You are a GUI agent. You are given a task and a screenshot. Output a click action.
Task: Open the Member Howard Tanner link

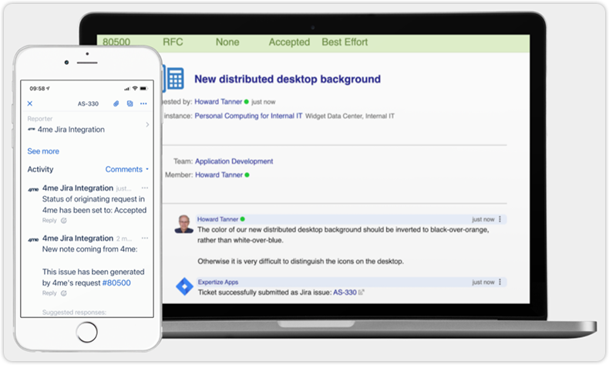pos(219,175)
